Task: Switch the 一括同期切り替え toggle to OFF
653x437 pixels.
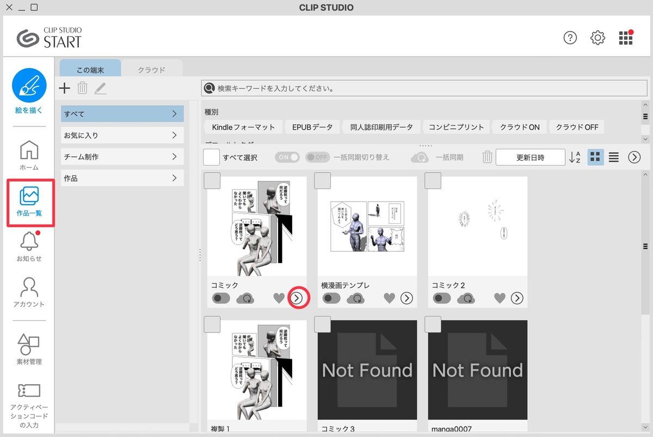Action: (x=317, y=156)
